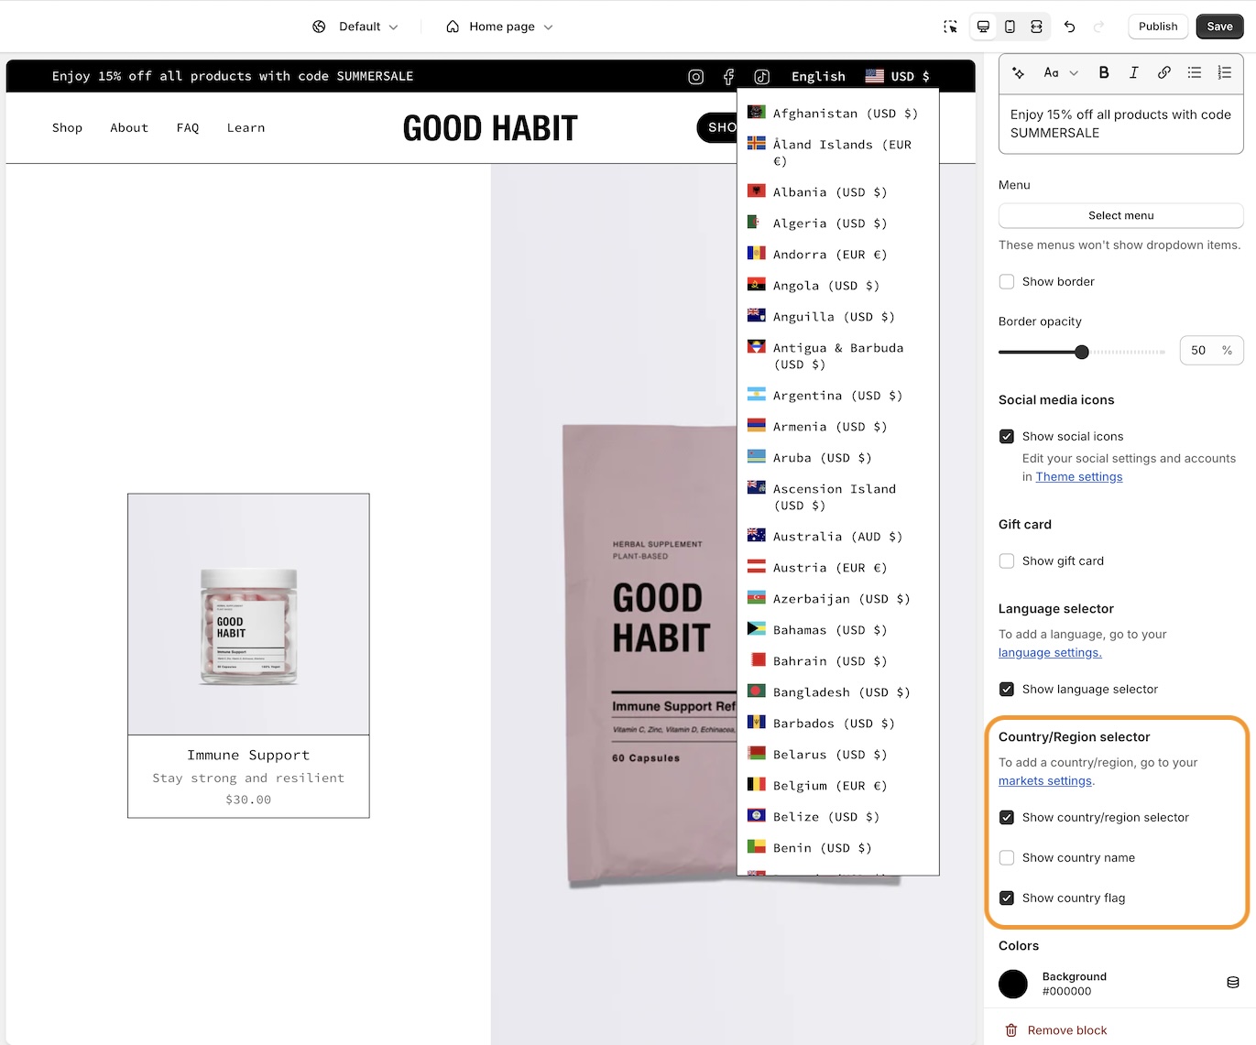Click the Border opacity slider handle

click(x=1082, y=352)
